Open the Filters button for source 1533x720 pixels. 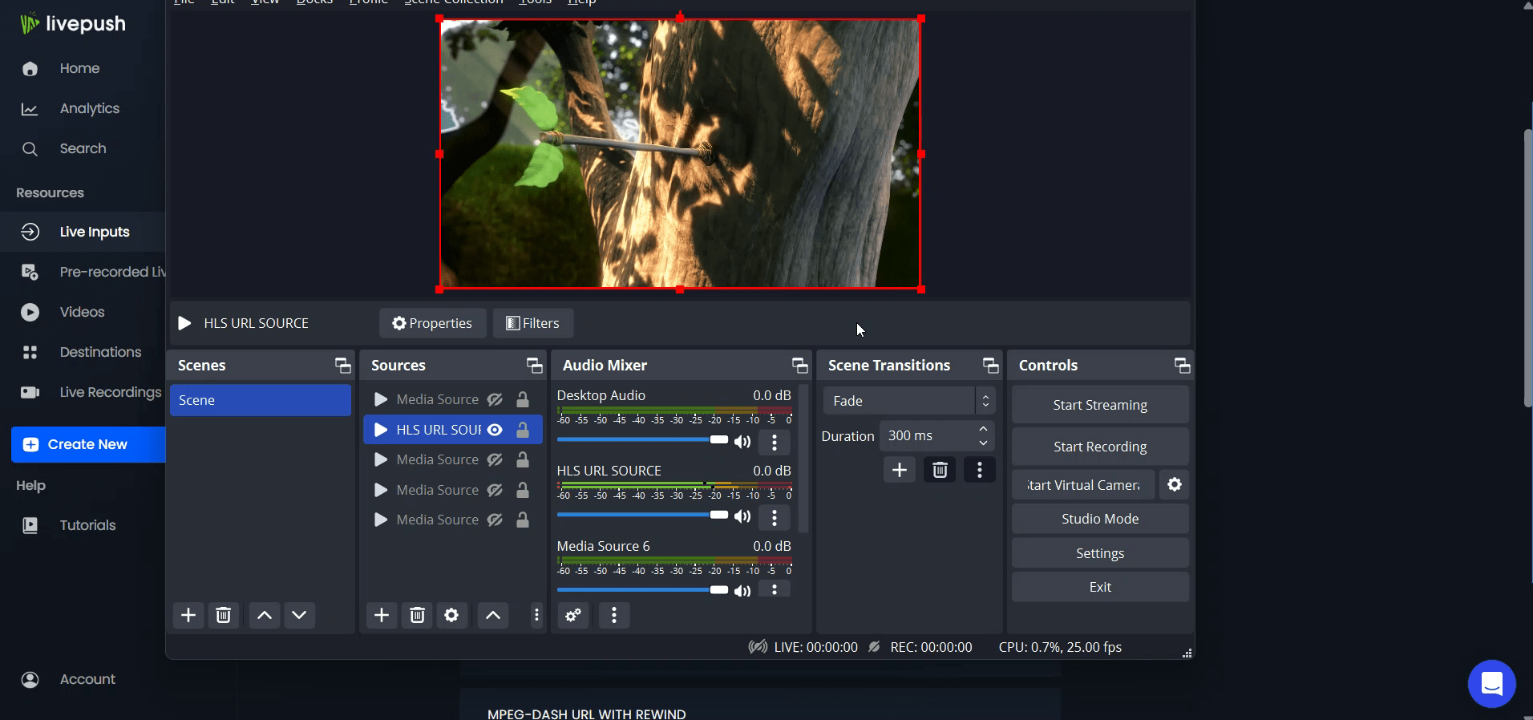pyautogui.click(x=533, y=323)
